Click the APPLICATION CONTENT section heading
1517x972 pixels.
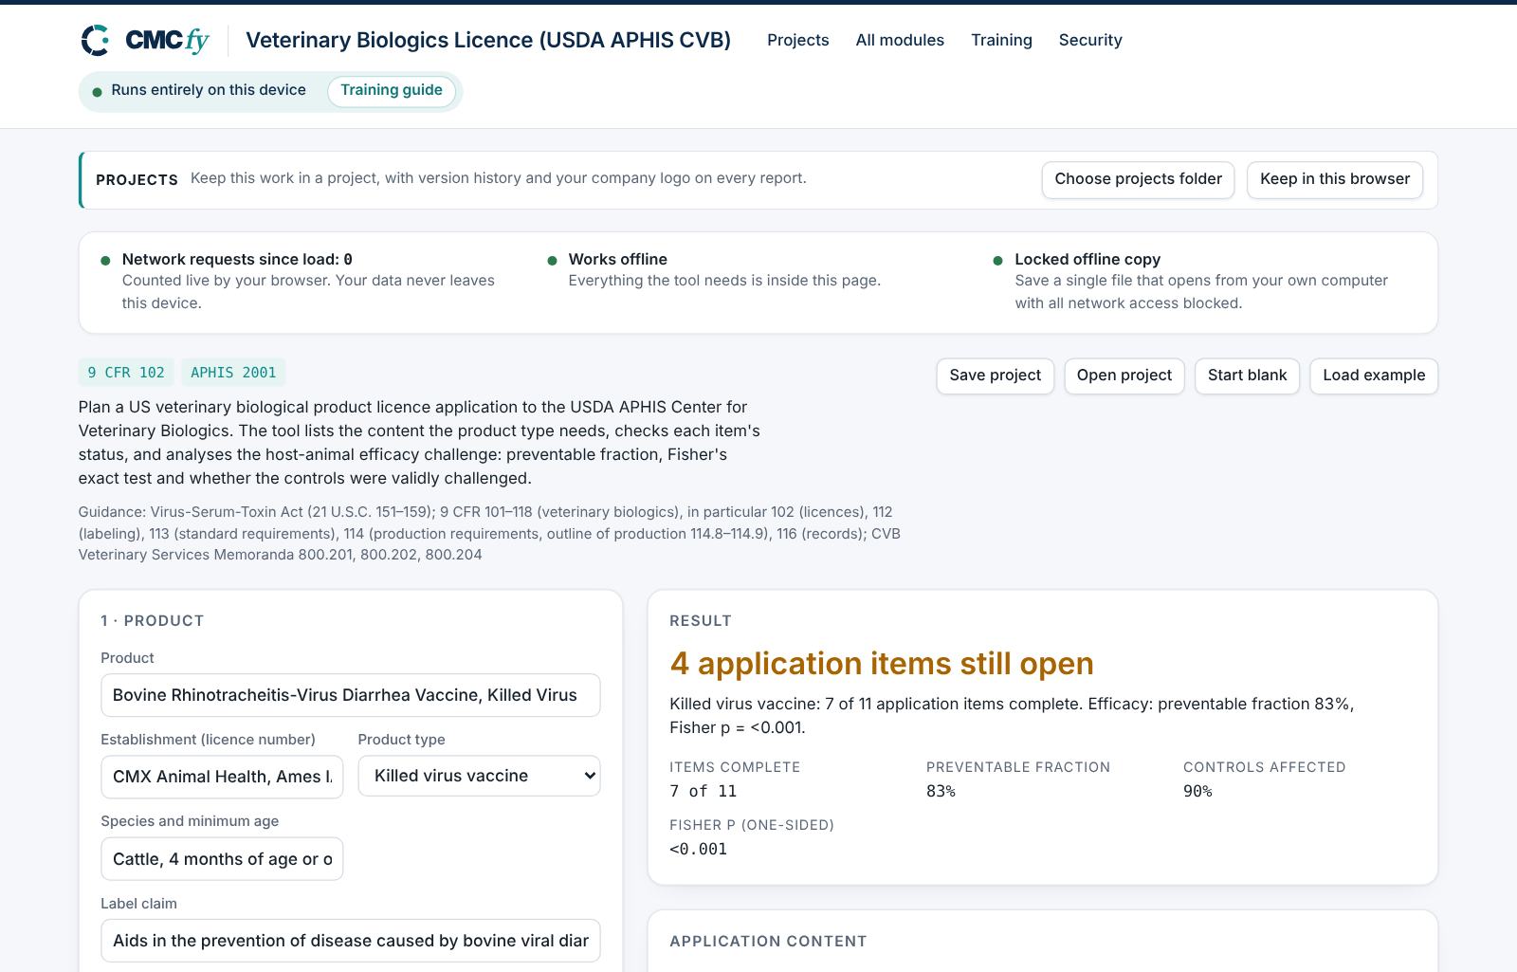[x=768, y=941]
